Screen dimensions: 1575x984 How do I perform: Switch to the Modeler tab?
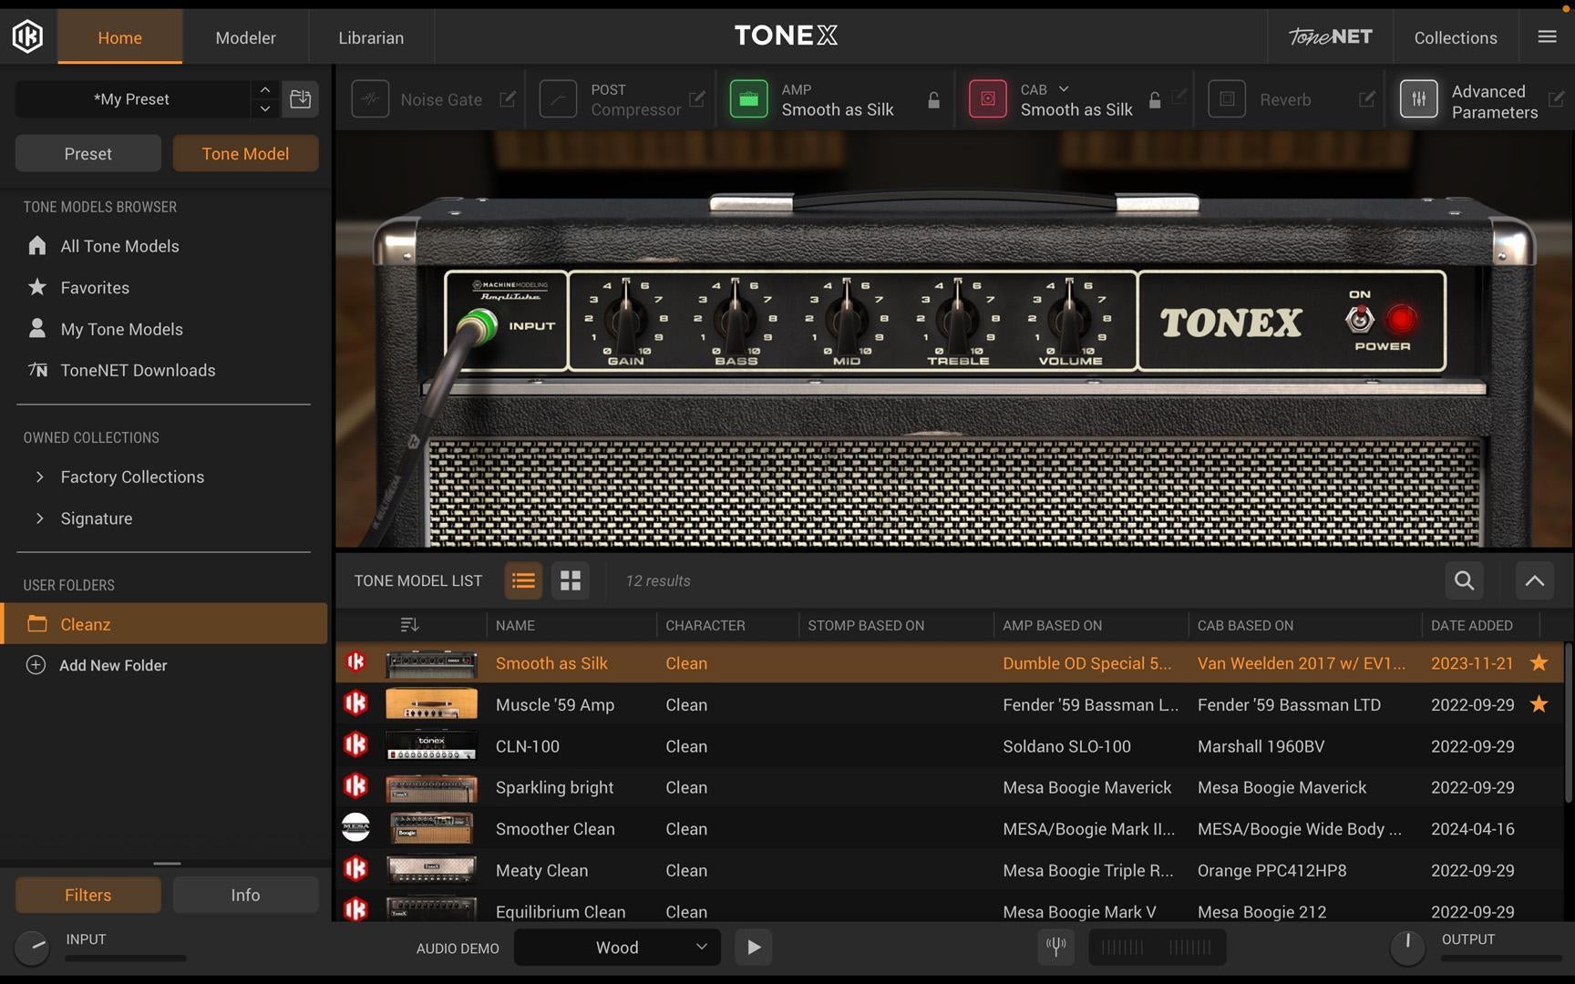245,37
